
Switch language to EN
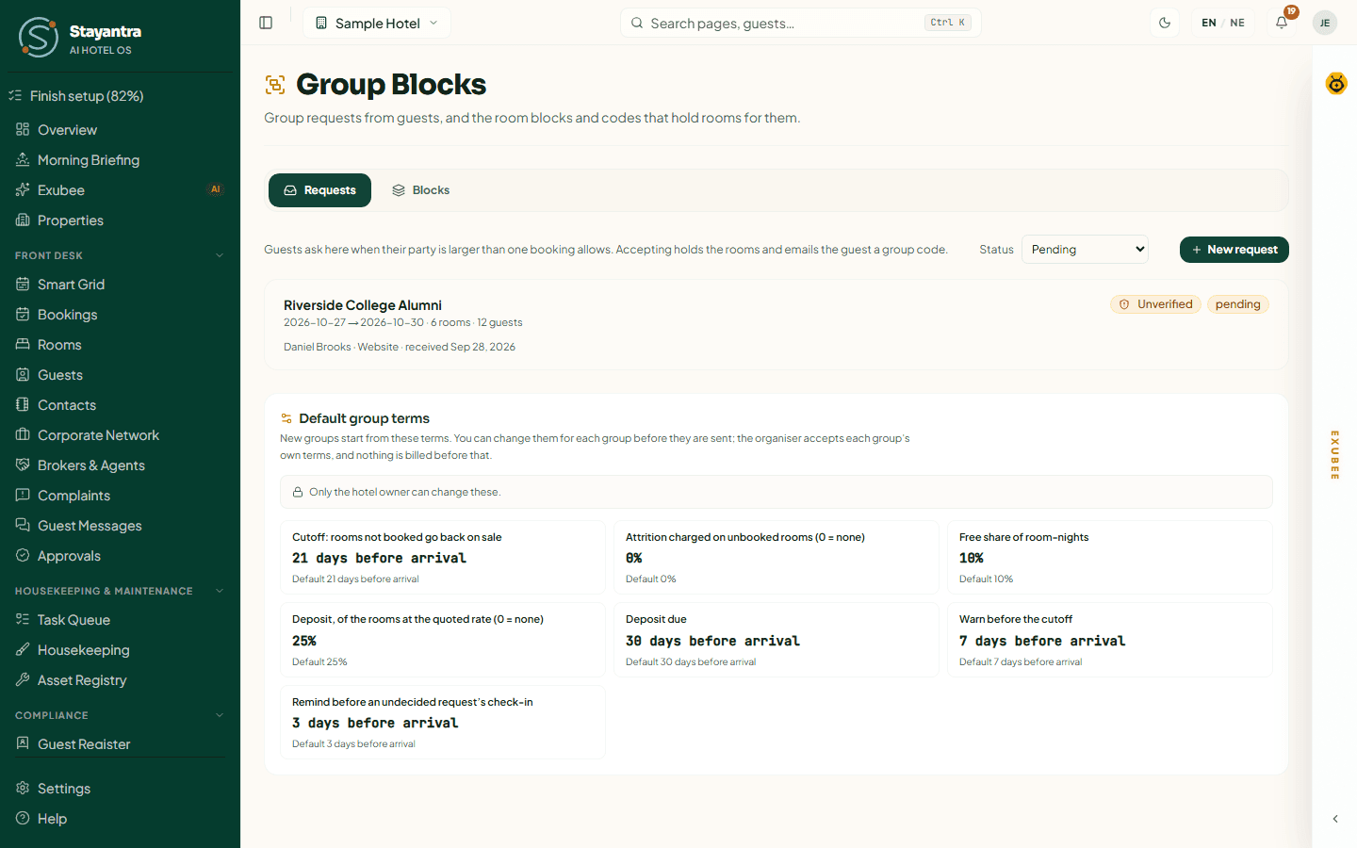[1209, 23]
